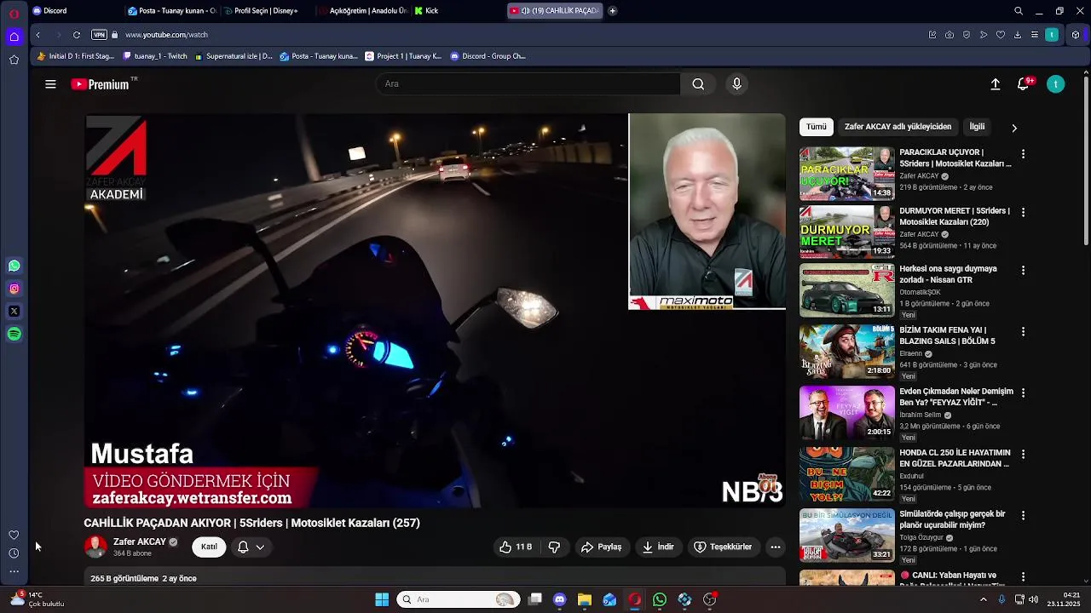Open Opera sidebar bookmarks star icon

[x=14, y=60]
